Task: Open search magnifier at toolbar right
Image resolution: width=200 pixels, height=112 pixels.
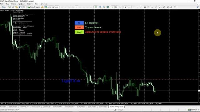Action: [198, 7]
